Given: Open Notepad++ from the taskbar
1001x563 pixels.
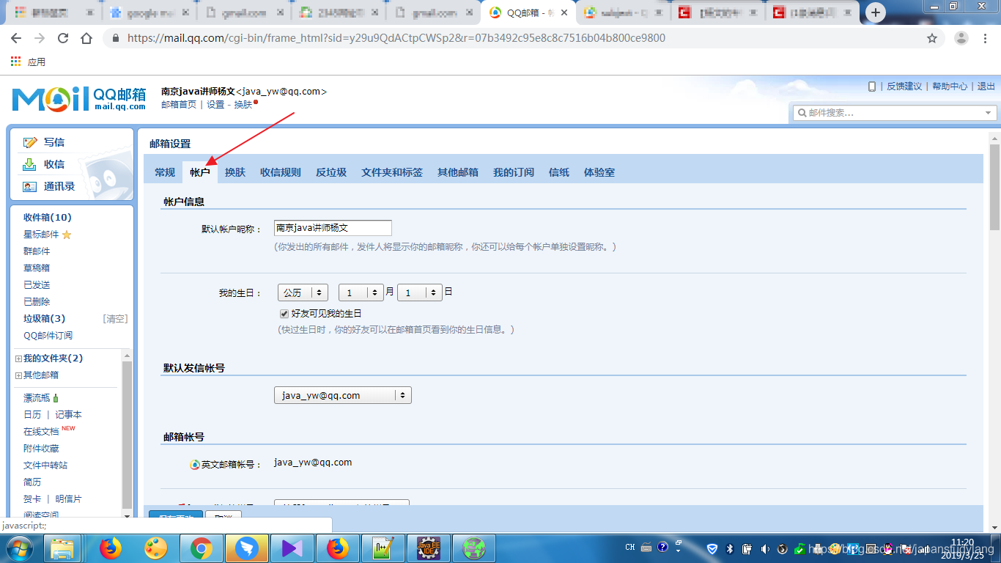Looking at the screenshot, I should [x=383, y=548].
